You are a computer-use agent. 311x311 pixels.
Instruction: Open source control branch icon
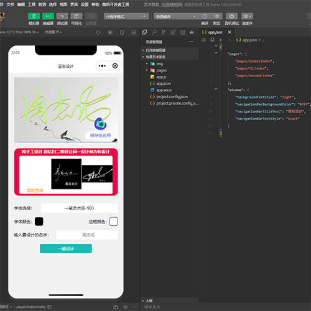coord(164,32)
